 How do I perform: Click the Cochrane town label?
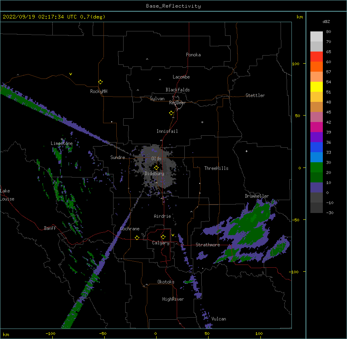coord(130,229)
